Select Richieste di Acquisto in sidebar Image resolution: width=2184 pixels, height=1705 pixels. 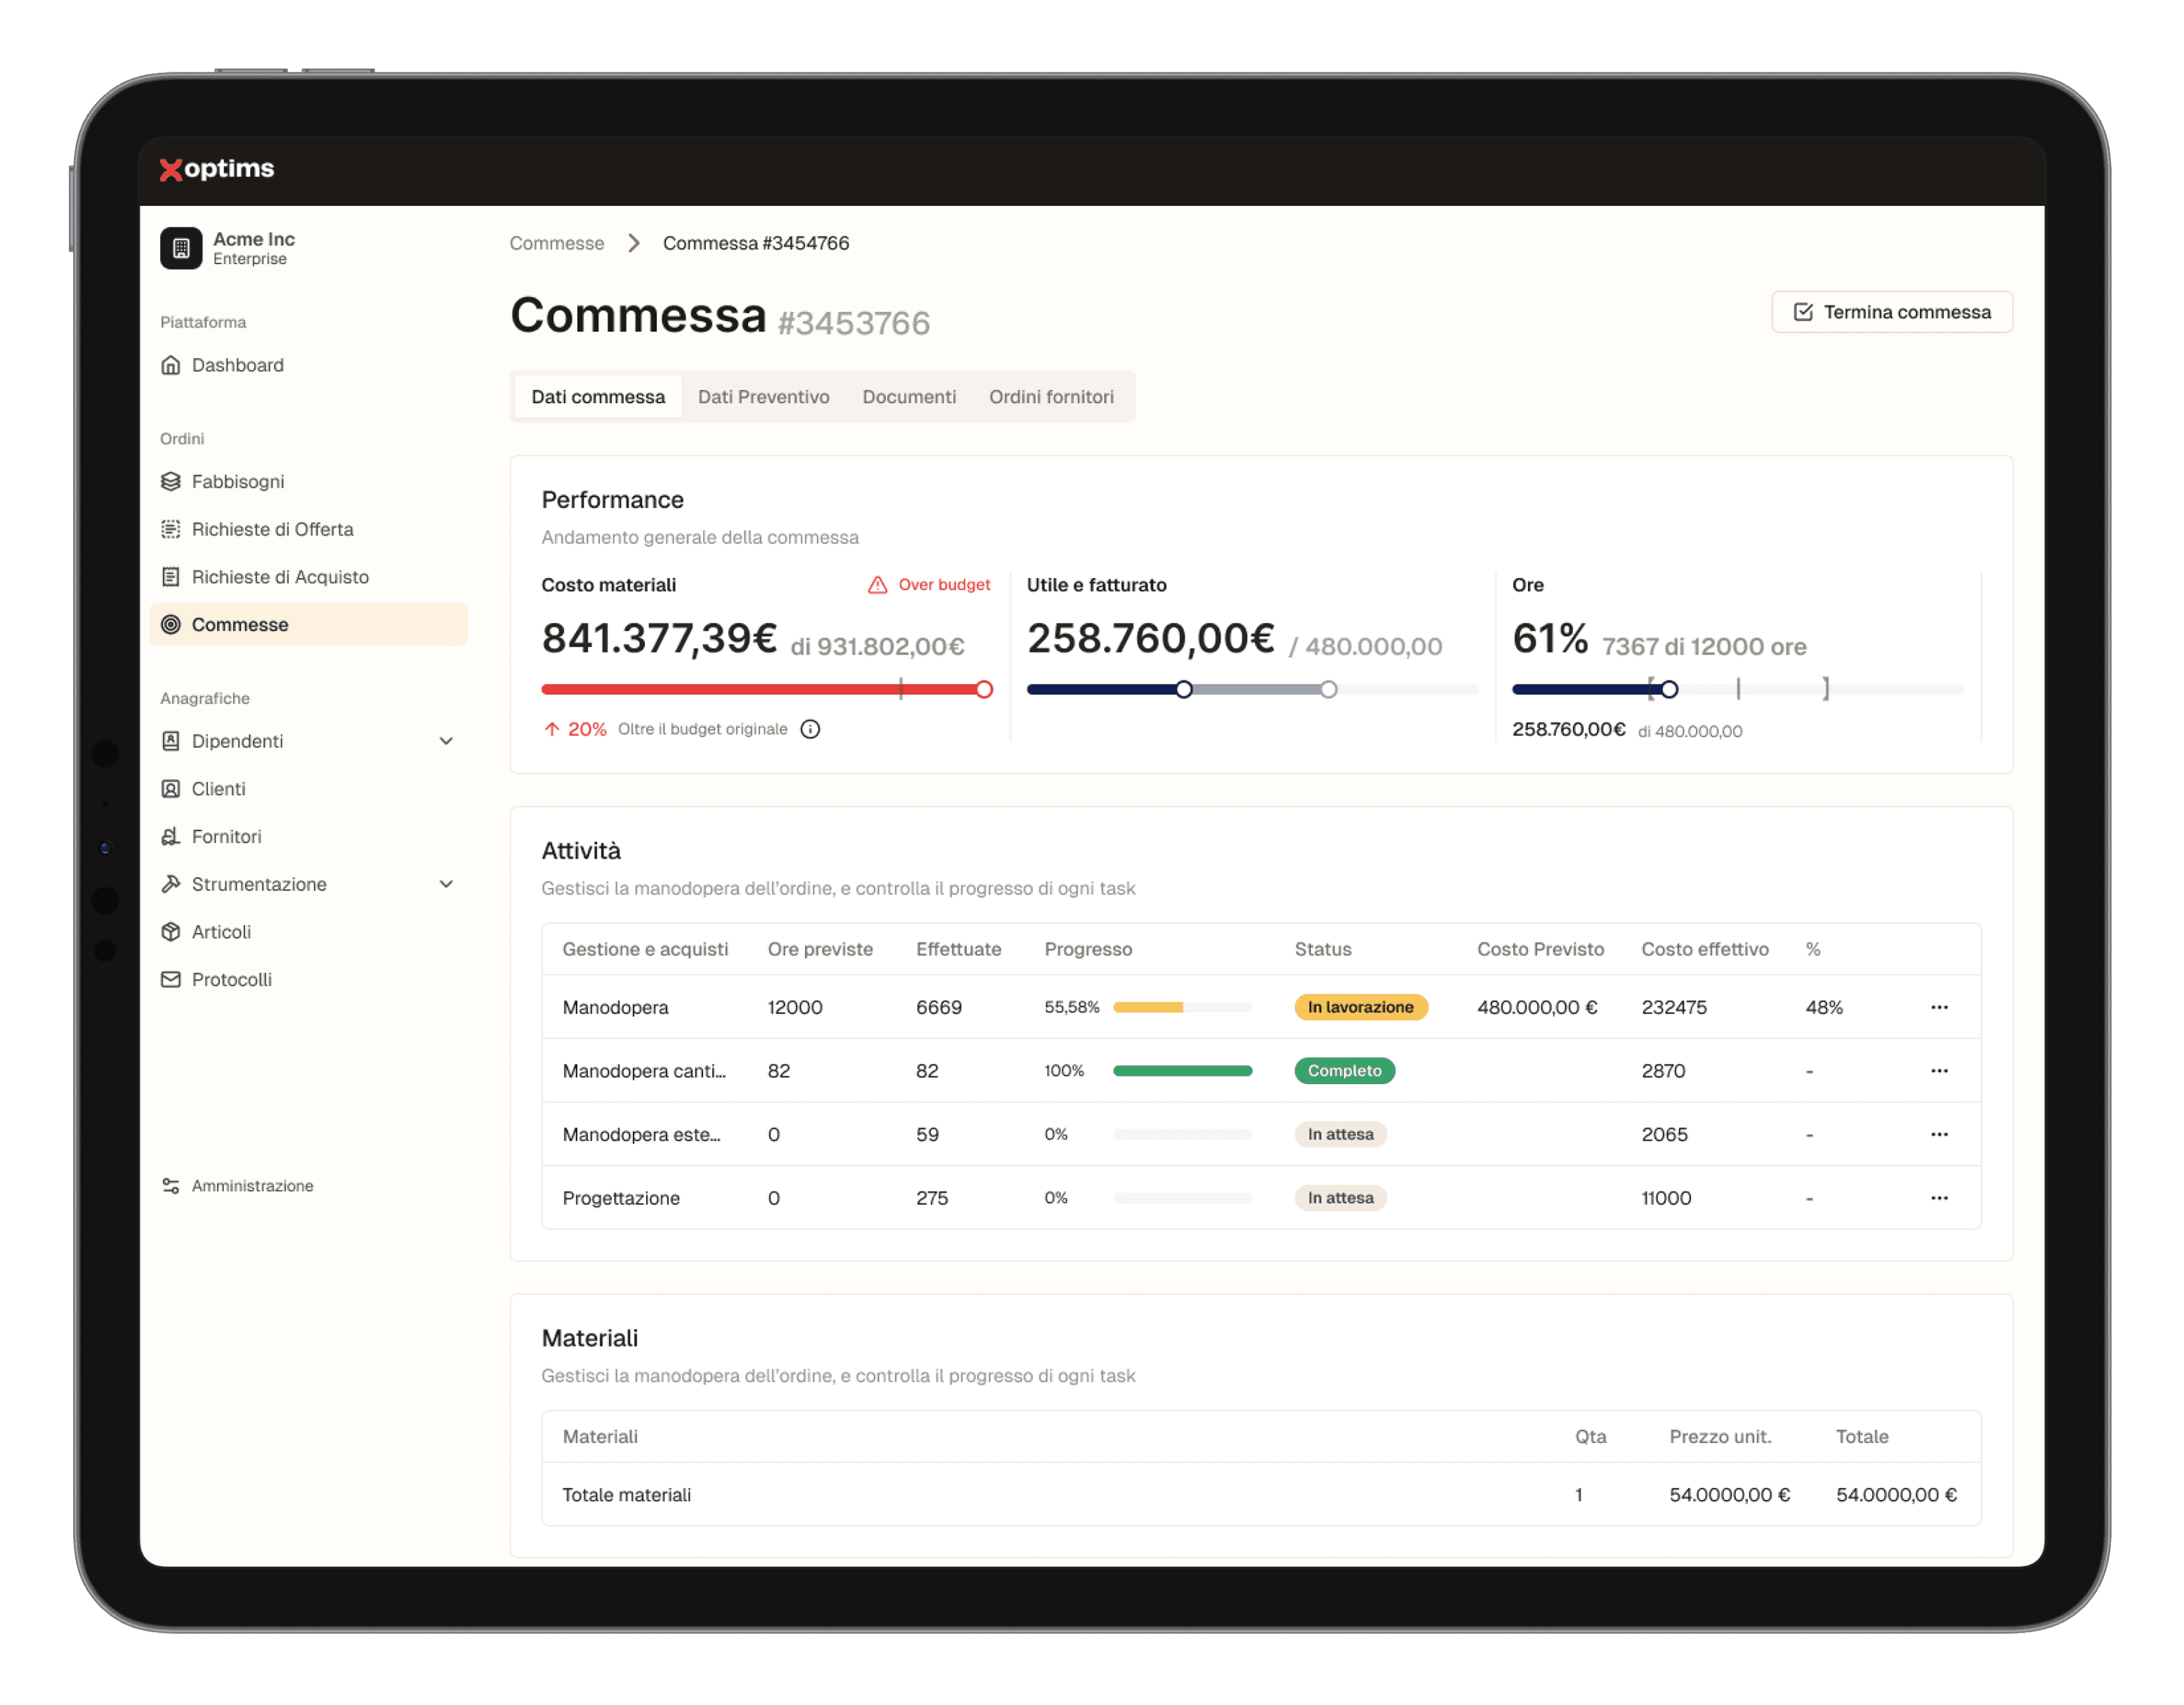(x=280, y=577)
